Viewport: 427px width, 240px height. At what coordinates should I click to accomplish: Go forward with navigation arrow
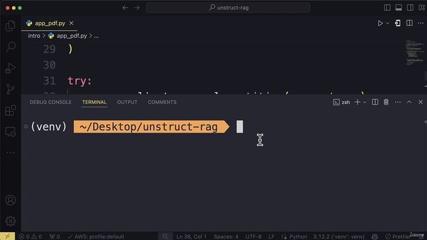click(137, 7)
